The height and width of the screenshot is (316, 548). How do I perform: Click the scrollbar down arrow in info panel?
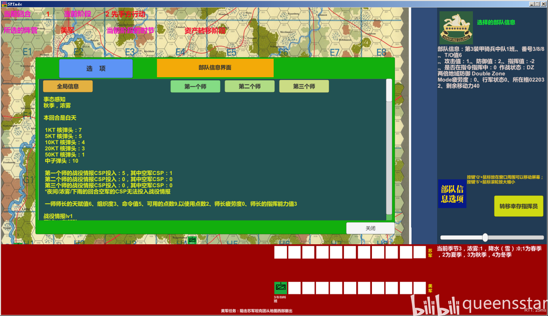tap(389, 218)
